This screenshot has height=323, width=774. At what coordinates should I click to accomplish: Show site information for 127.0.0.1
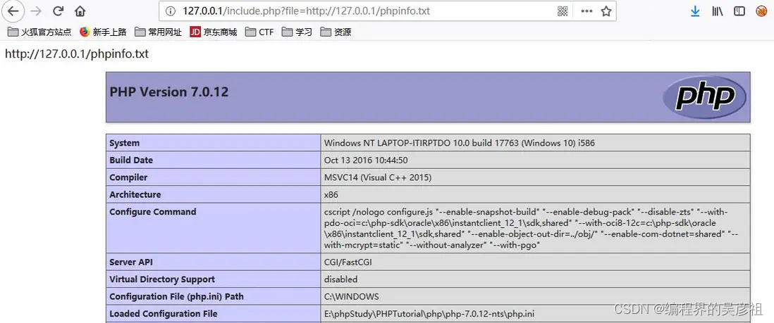(170, 11)
